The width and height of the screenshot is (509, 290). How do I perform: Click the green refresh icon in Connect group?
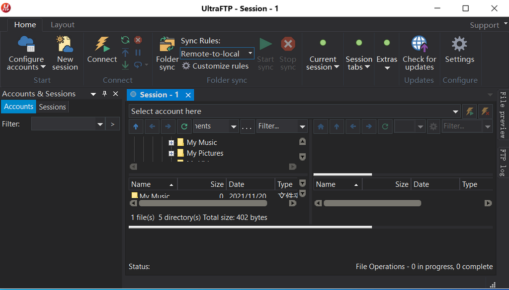click(x=125, y=40)
